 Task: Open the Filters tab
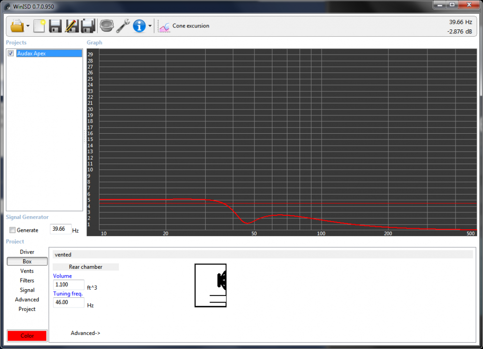click(x=27, y=280)
